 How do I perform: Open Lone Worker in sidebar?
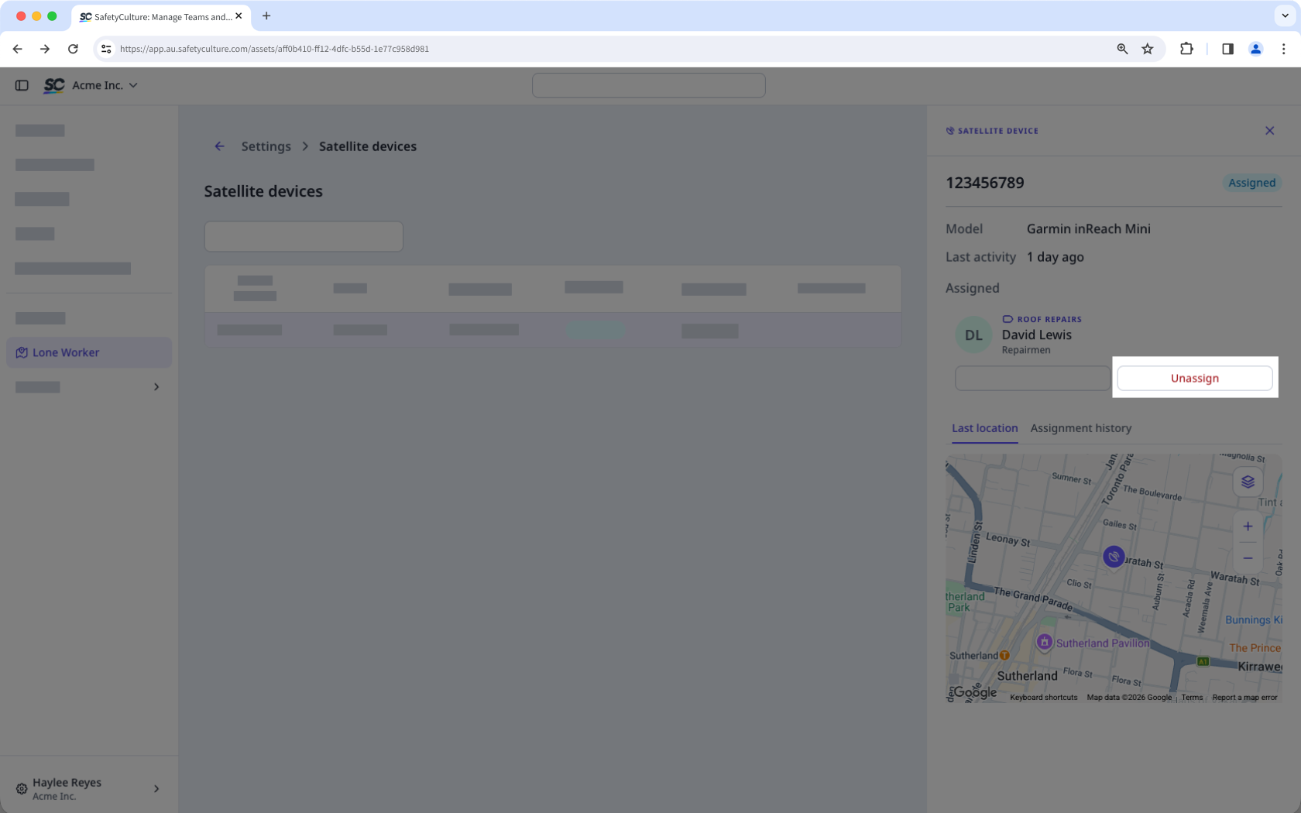[89, 352]
